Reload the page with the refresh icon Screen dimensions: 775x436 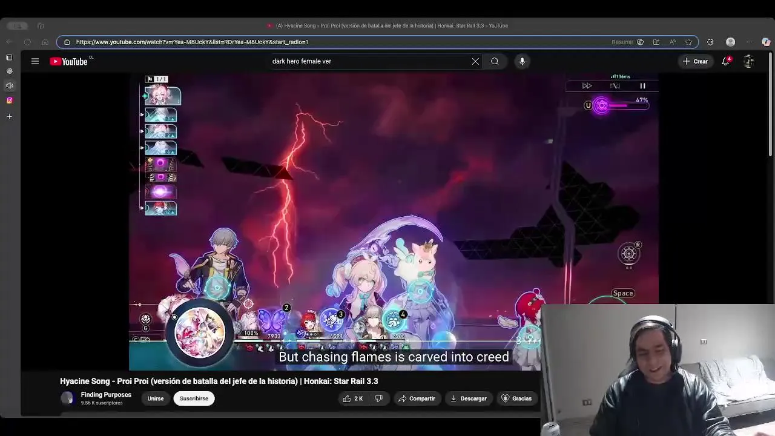click(x=27, y=42)
